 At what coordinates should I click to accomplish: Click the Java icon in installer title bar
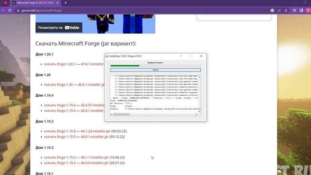pyautogui.click(x=107, y=56)
